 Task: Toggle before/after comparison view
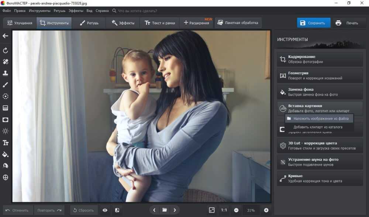(117, 210)
